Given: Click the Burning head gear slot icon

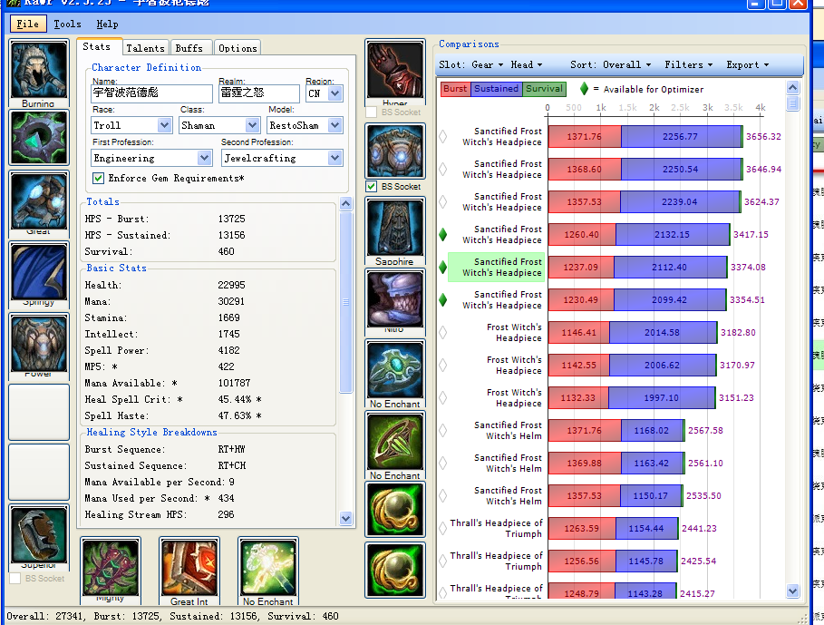Looking at the screenshot, I should (39, 70).
